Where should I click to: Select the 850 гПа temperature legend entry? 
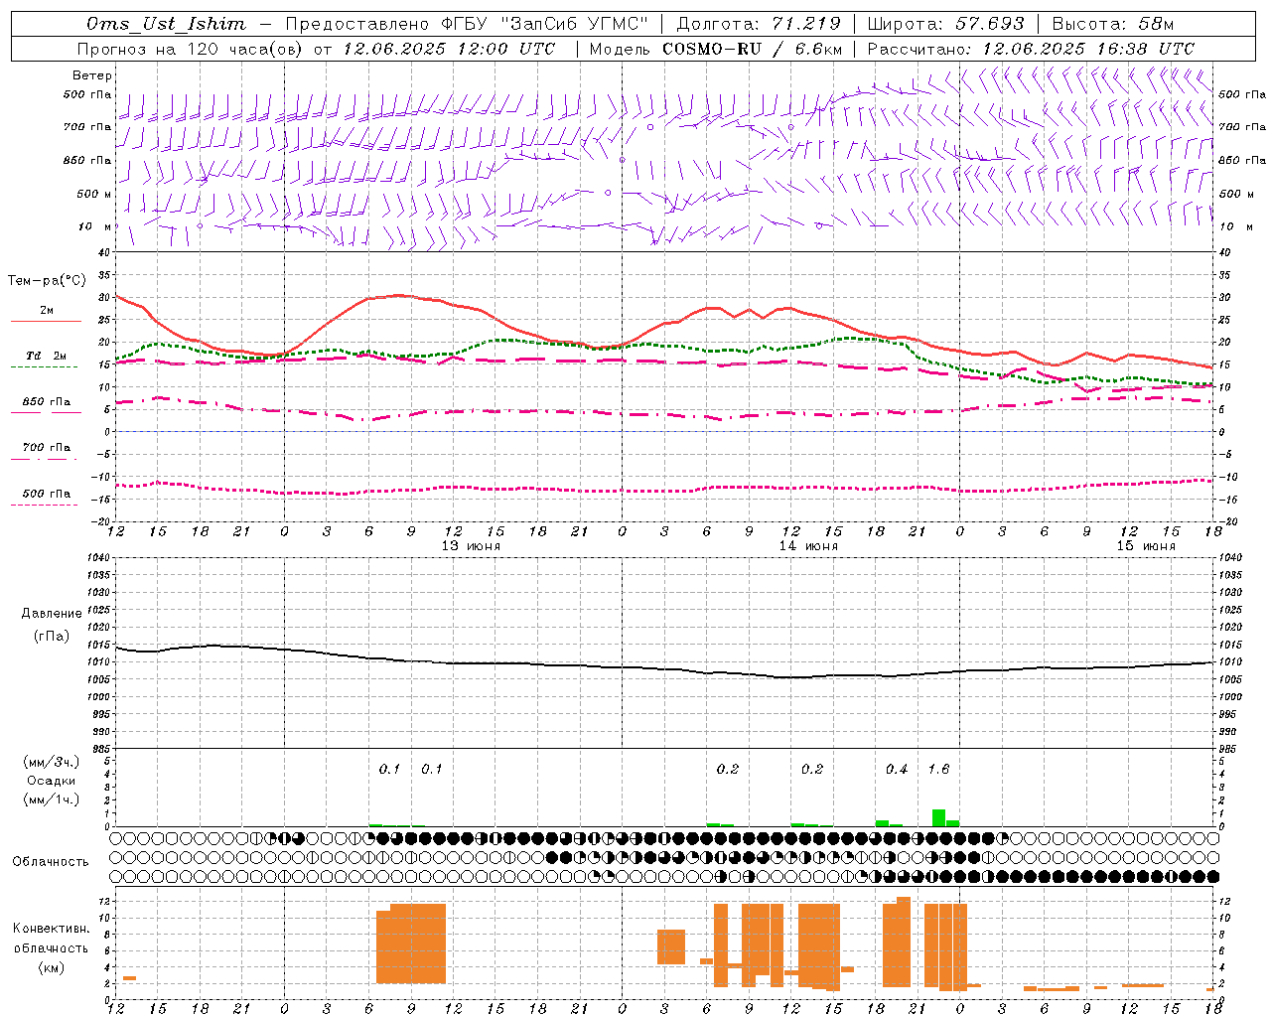coord(47,402)
